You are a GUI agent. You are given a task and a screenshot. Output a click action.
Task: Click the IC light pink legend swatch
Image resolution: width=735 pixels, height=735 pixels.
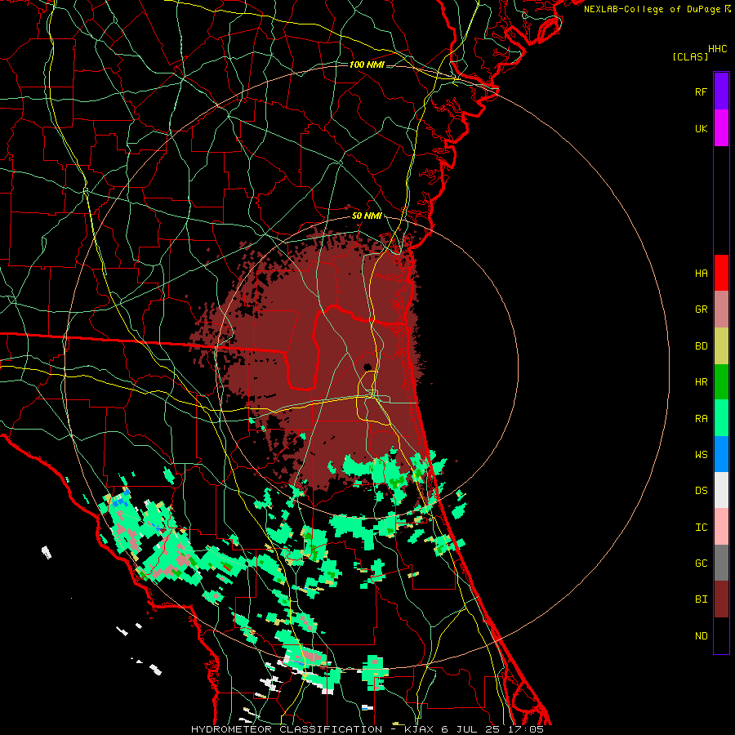(721, 527)
